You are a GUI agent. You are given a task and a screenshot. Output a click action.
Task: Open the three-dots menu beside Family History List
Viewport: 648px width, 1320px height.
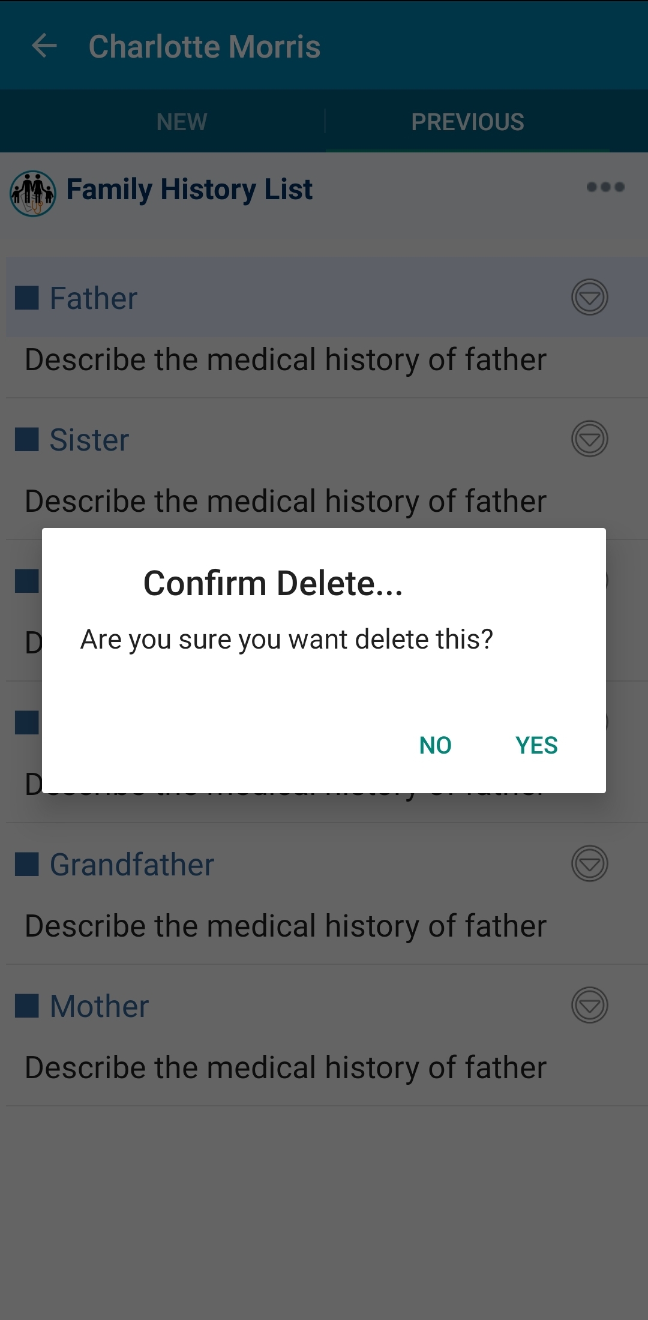click(x=605, y=187)
